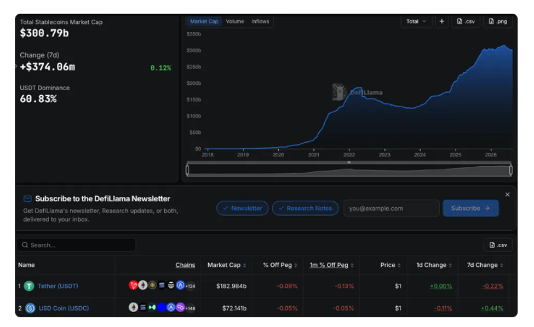The width and height of the screenshot is (534, 327).
Task: Click the Subscribe button
Action: coord(470,208)
